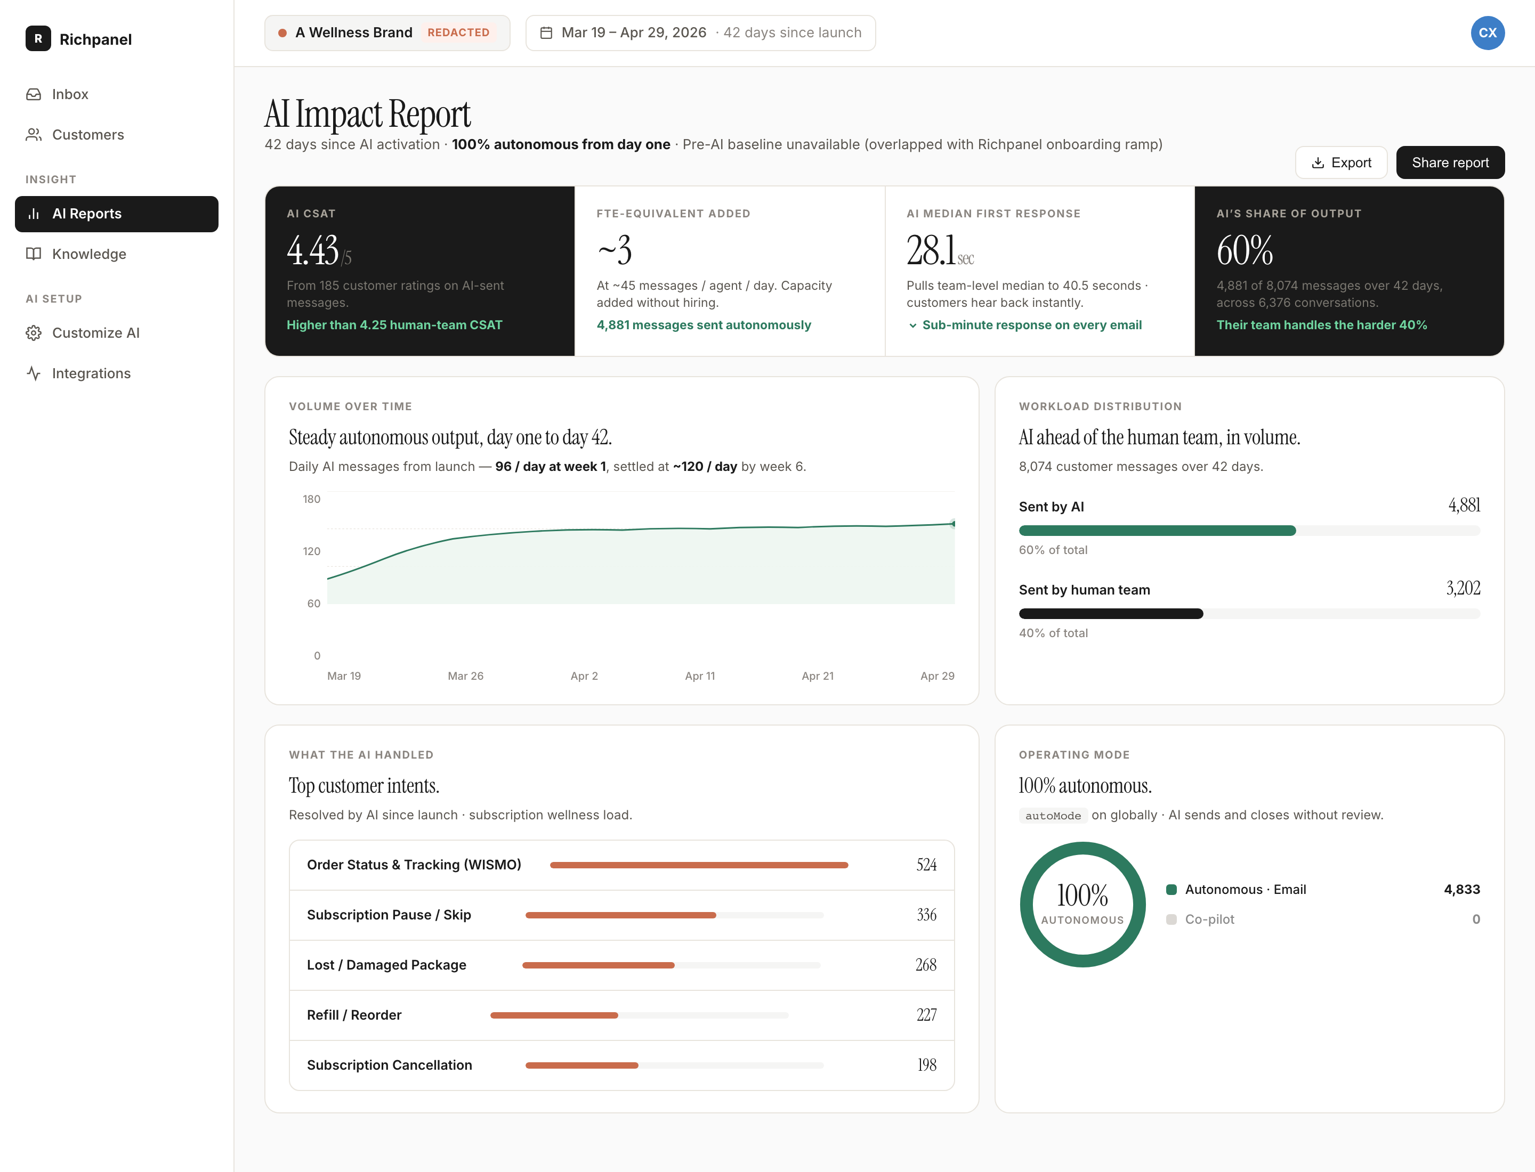Click the Integrations activity icon
This screenshot has width=1535, height=1172.
[34, 373]
